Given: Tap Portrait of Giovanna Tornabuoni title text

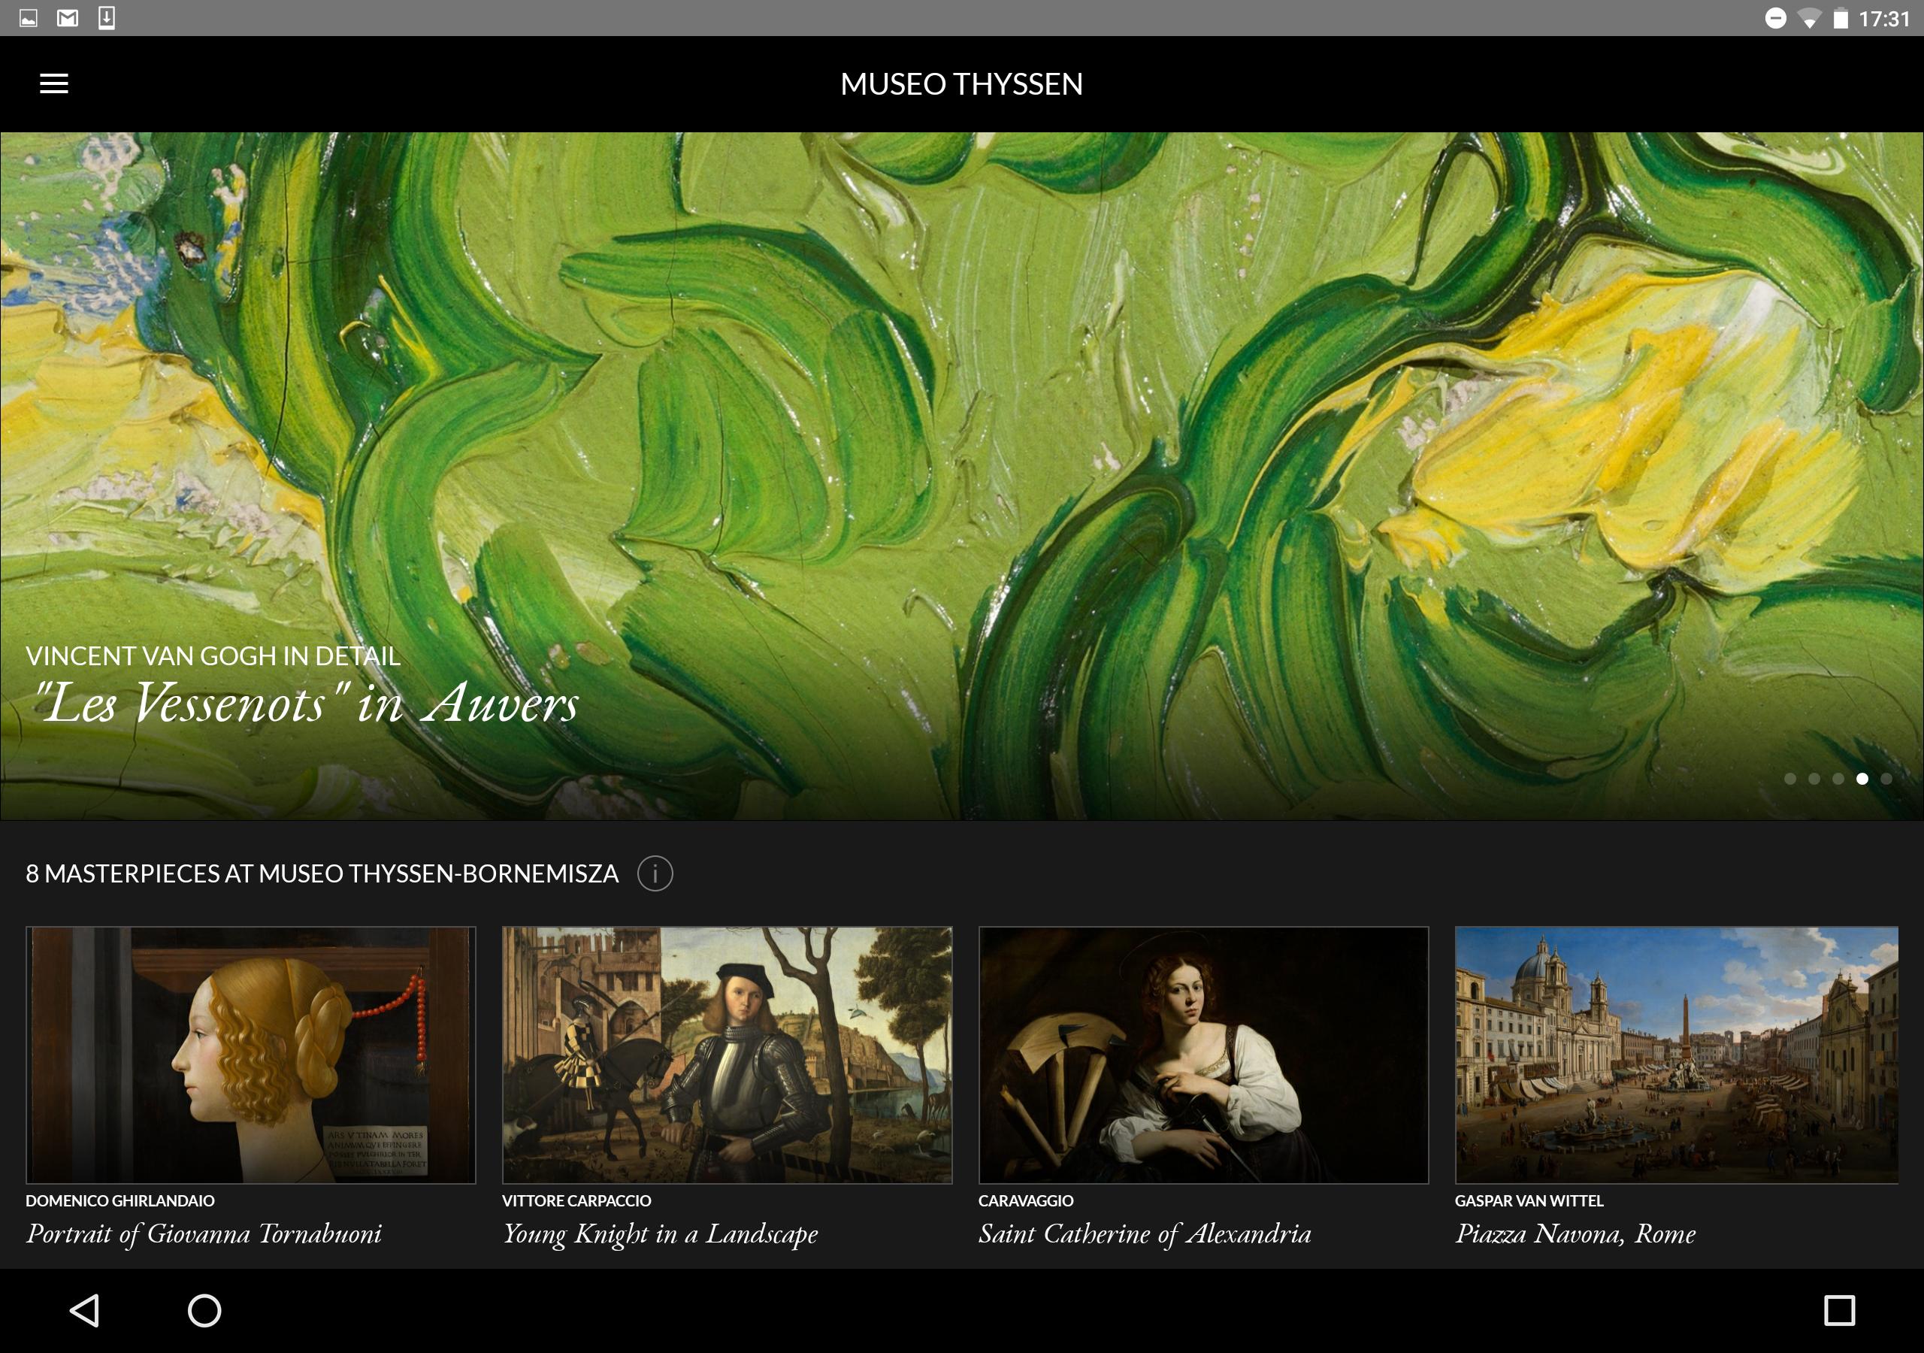Looking at the screenshot, I should [204, 1234].
